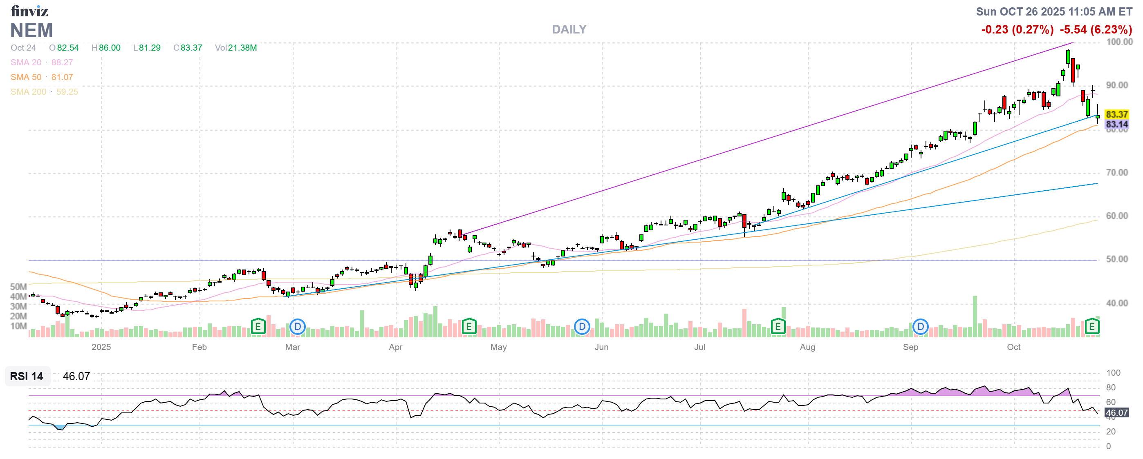Click the 46.07 RSI value tag on right axis

[x=1116, y=412]
